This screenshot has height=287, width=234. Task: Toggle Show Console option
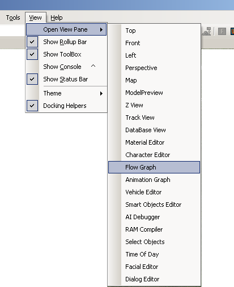coord(66,67)
